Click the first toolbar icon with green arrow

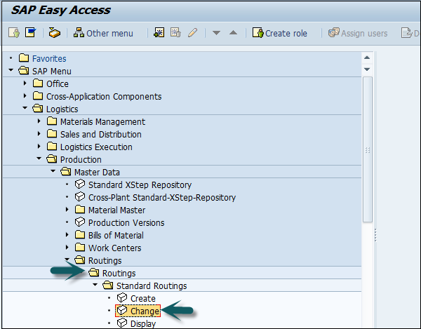(14, 33)
